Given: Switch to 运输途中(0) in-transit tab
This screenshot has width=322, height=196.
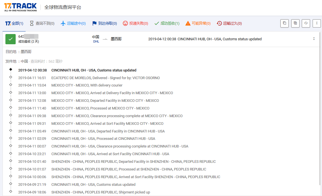Looking at the screenshot, I should (x=73, y=24).
